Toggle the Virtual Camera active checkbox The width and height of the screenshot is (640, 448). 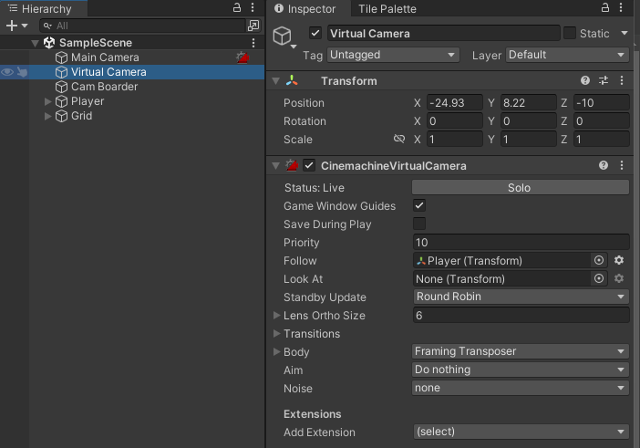pyautogui.click(x=315, y=33)
